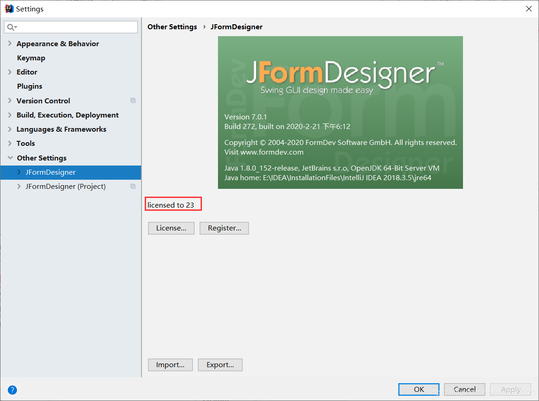Select the Tools category

(x=26, y=144)
